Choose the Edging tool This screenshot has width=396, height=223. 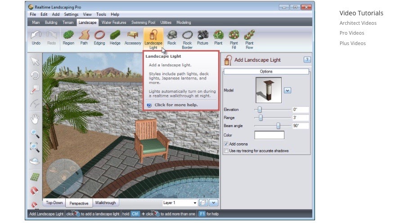tap(99, 38)
